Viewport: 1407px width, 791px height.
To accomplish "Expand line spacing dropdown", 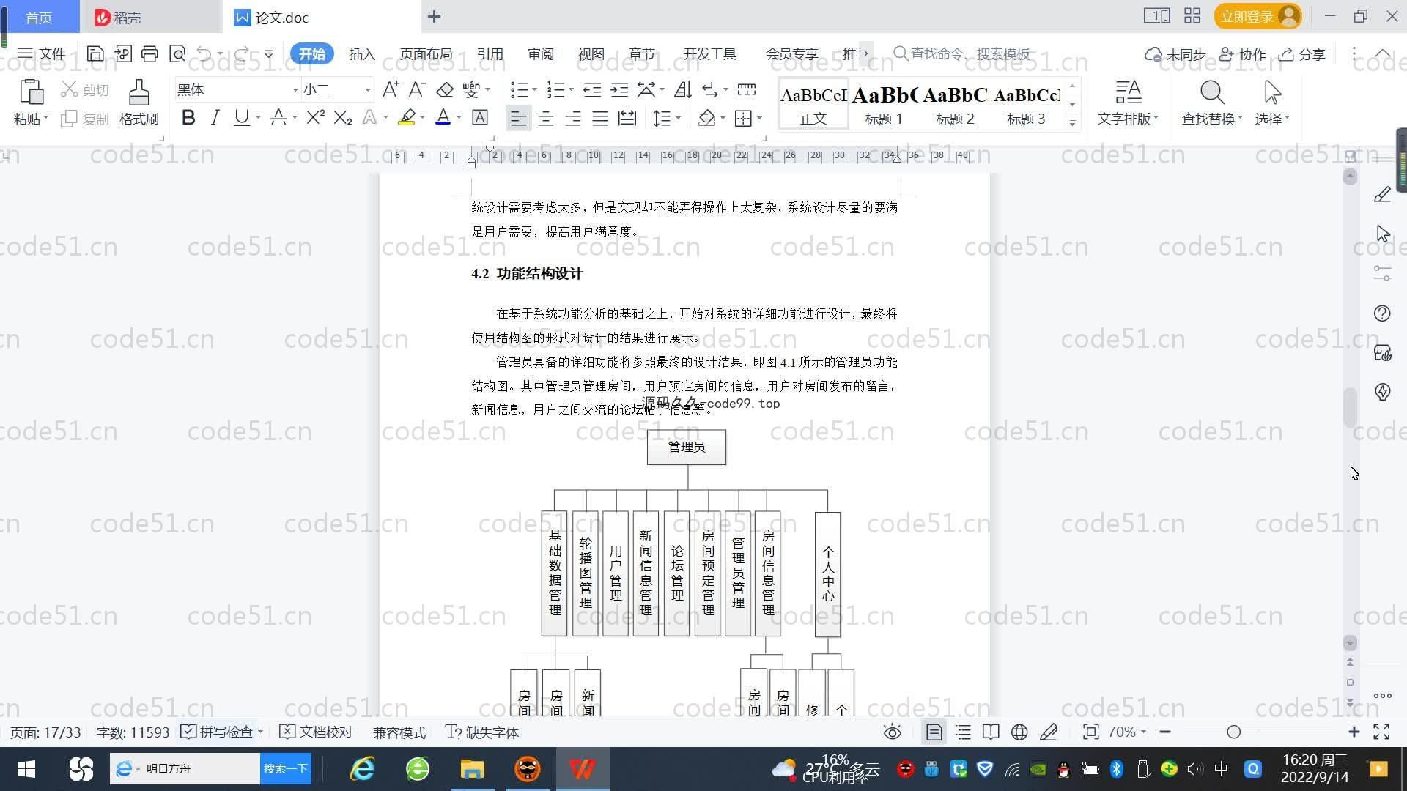I will [679, 118].
